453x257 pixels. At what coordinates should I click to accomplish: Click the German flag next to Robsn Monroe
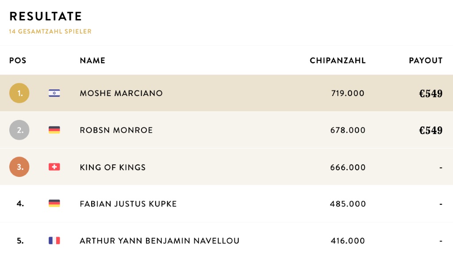click(54, 130)
